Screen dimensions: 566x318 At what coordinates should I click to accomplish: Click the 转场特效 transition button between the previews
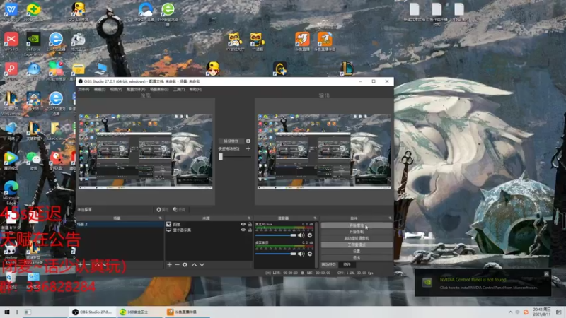click(231, 141)
